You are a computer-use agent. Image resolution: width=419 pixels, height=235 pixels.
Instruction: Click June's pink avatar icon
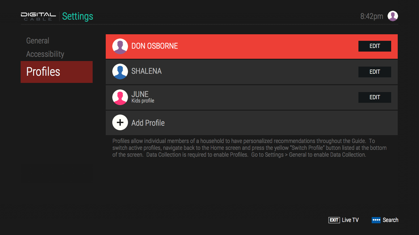click(120, 97)
